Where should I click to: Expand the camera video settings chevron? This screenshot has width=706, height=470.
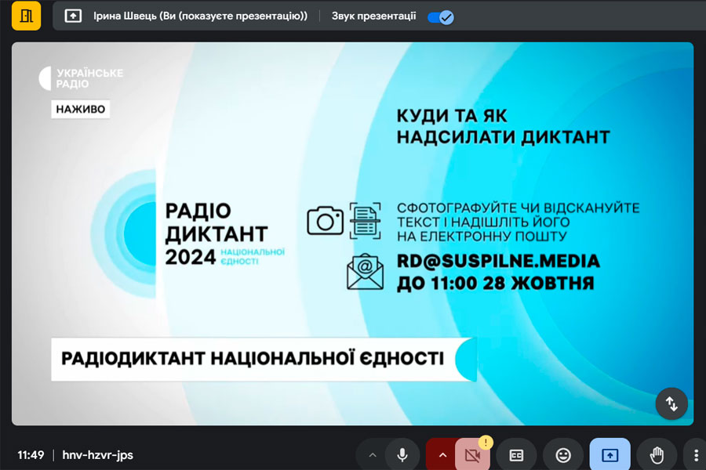[x=442, y=454]
